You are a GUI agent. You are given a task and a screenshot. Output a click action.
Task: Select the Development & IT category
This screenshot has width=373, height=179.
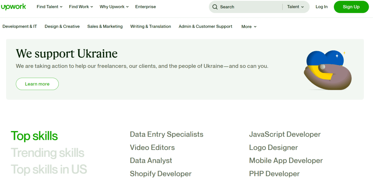(20, 27)
